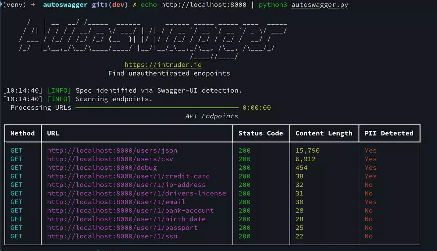Open the user/1/credit-card endpoint URL

pos(128,176)
